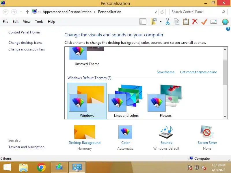Select the Flowers theme
The width and height of the screenshot is (231, 173).
[x=165, y=101]
